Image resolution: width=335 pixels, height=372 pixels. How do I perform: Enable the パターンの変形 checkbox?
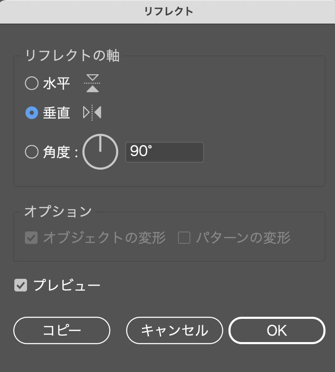click(x=184, y=238)
